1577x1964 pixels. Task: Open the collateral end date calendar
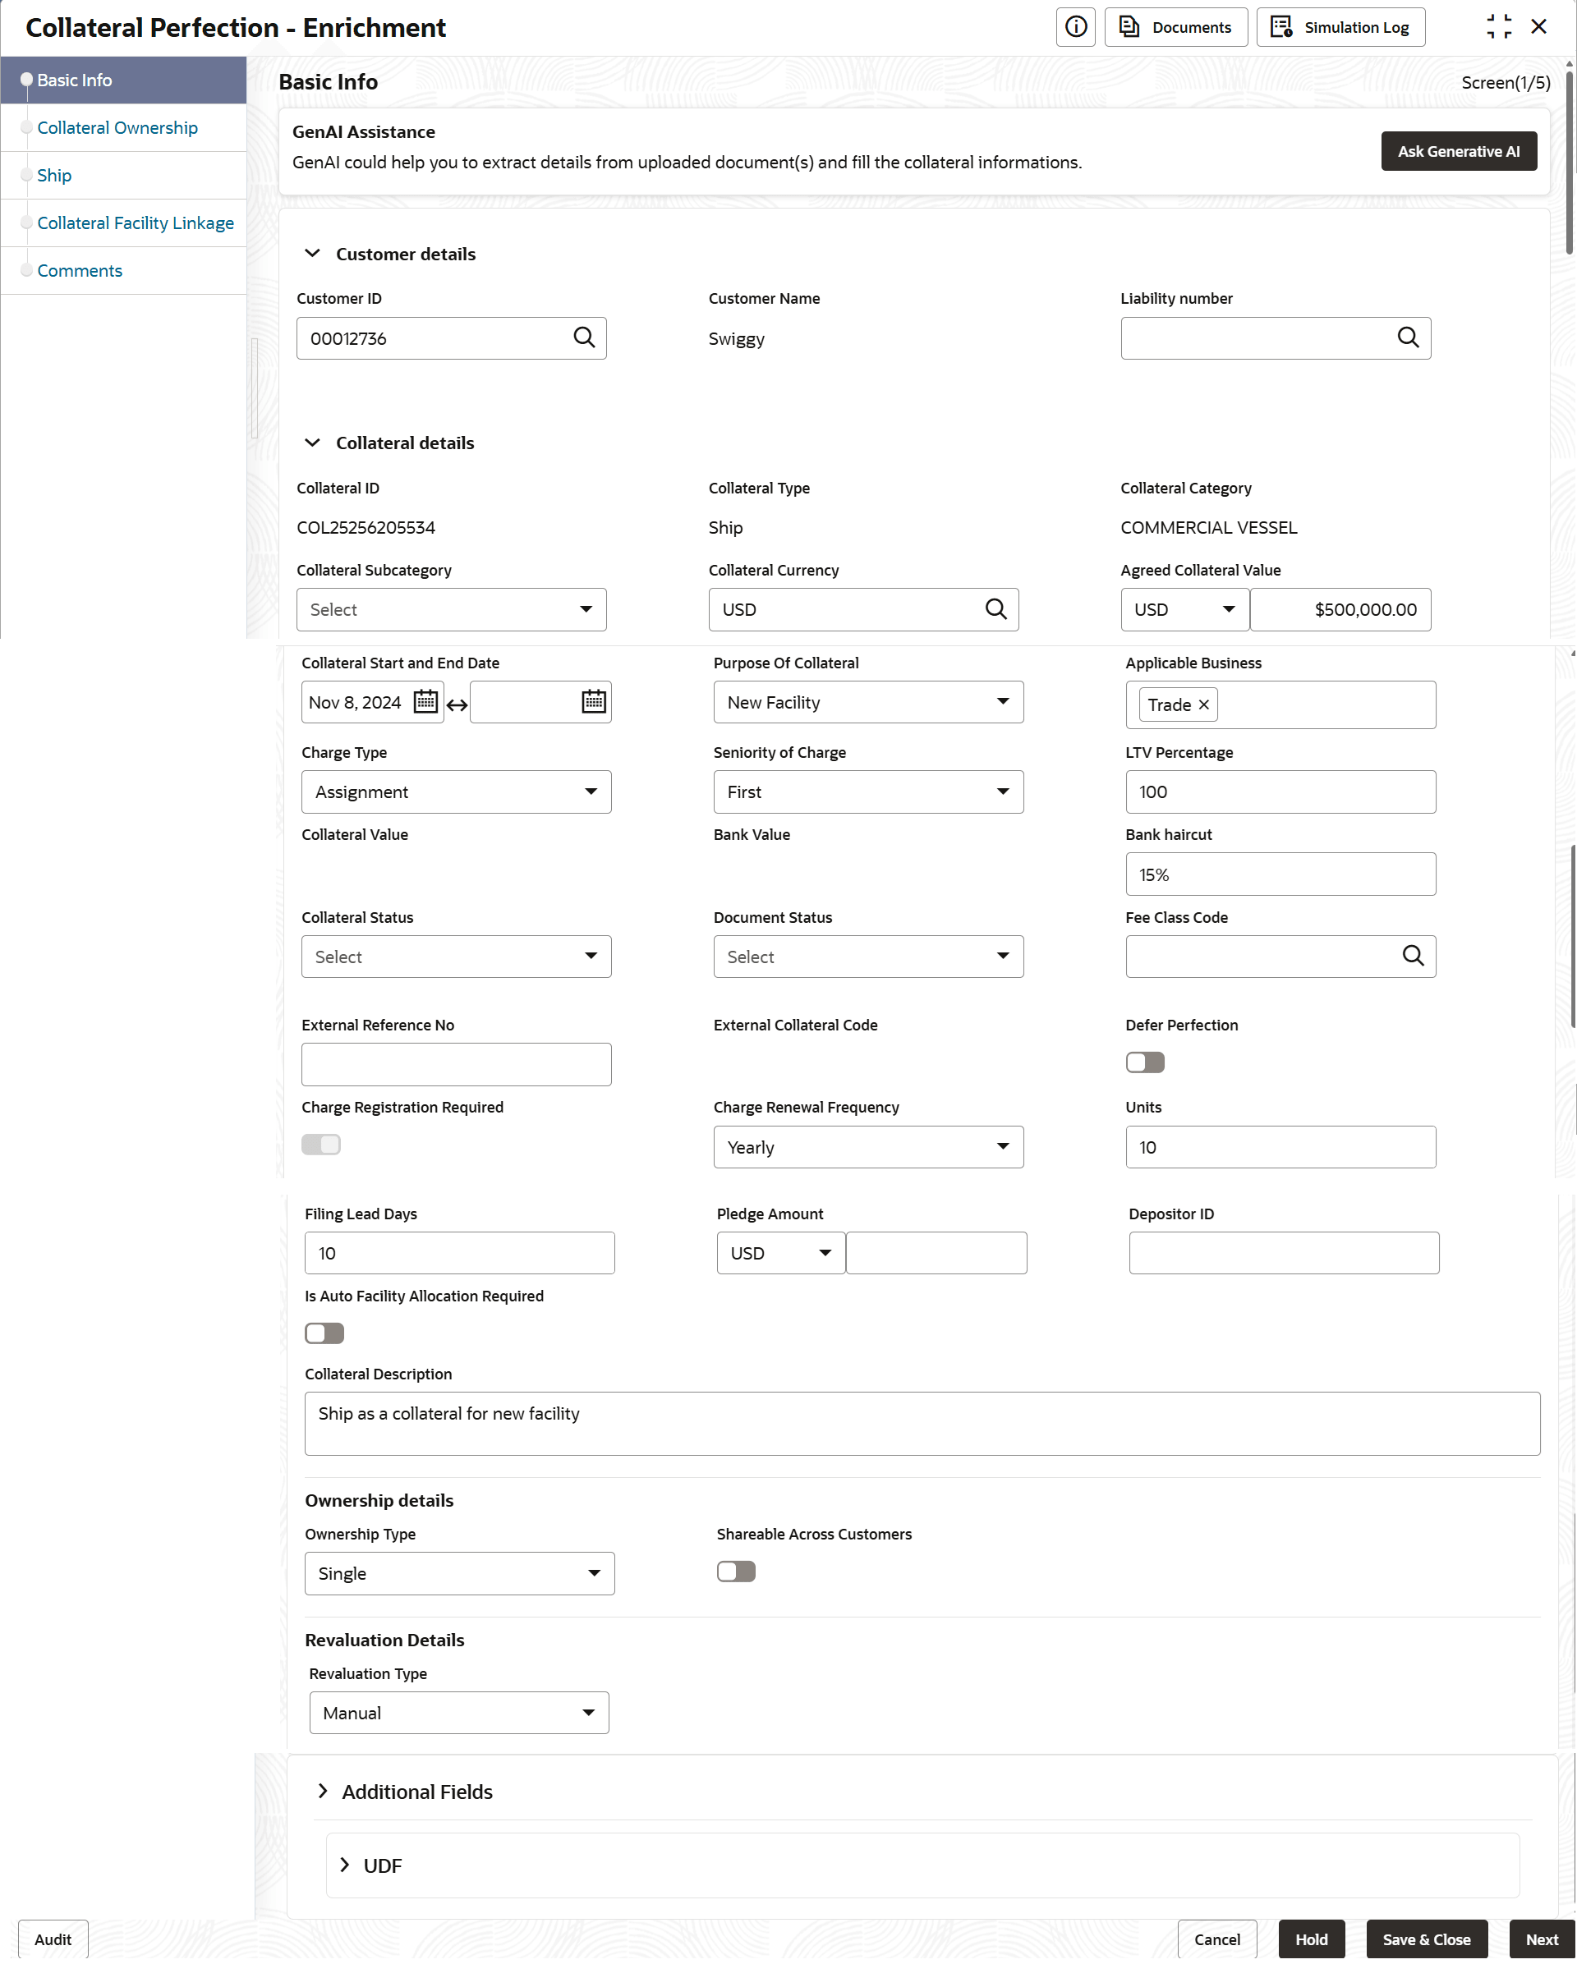click(x=593, y=702)
